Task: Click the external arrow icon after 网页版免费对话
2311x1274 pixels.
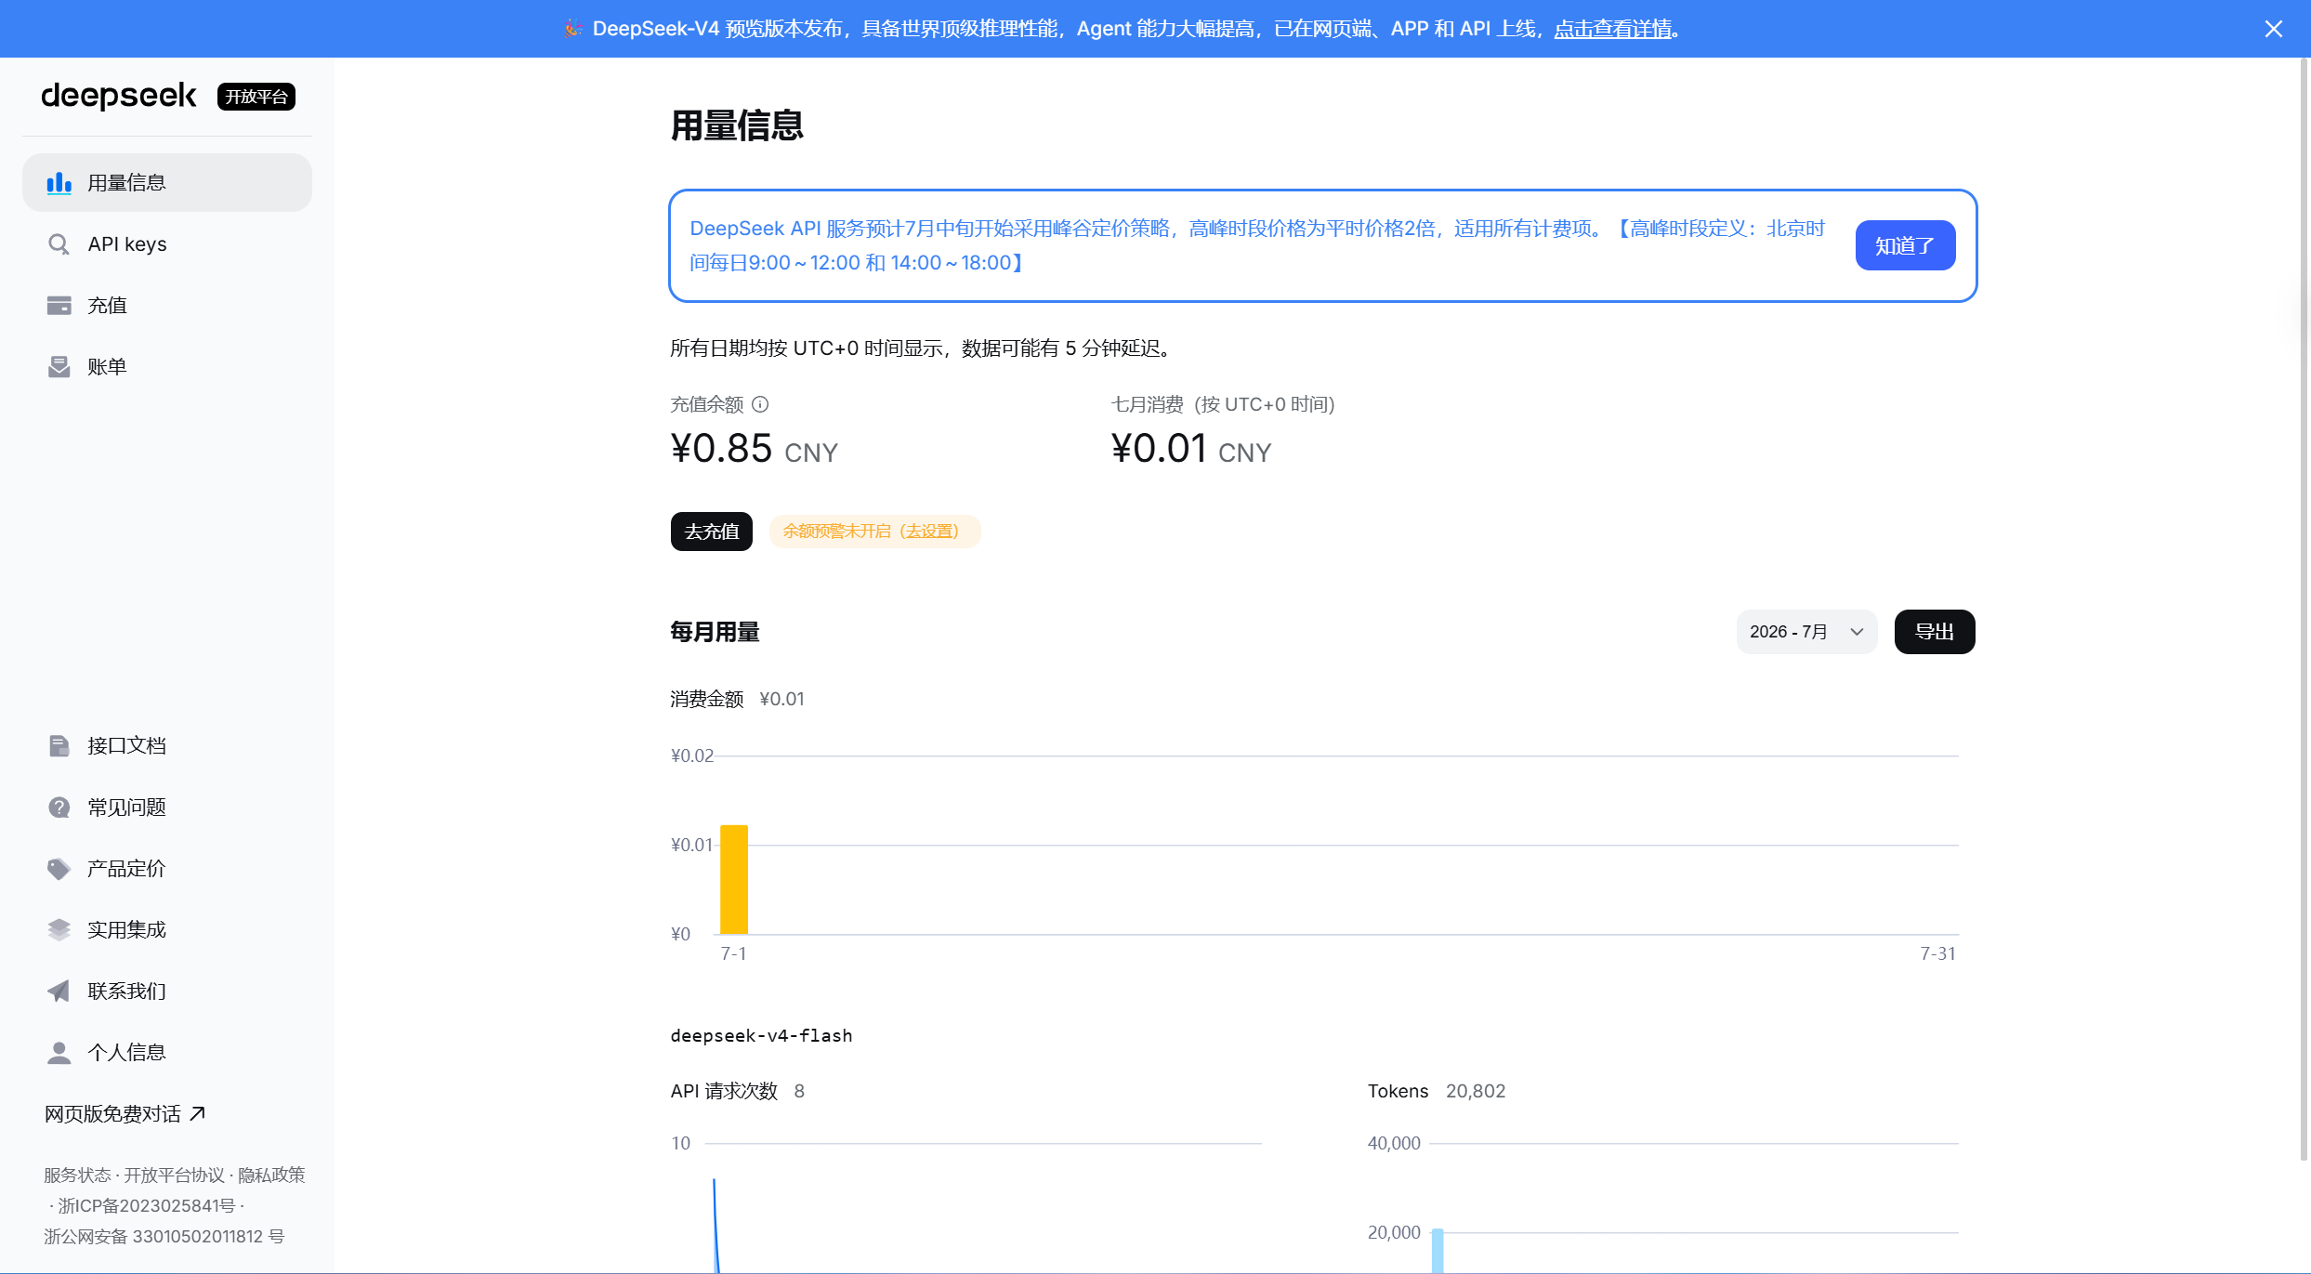Action: pyautogui.click(x=197, y=1113)
